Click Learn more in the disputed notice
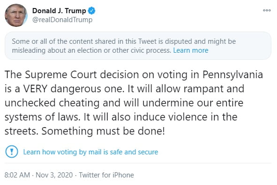This screenshot has width=277, height=185. tap(191, 50)
